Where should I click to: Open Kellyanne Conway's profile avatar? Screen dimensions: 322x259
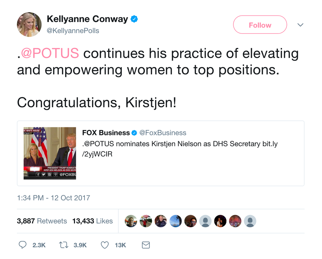(x=29, y=25)
